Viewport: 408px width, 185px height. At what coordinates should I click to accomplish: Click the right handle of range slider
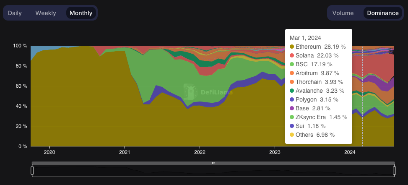click(x=395, y=171)
